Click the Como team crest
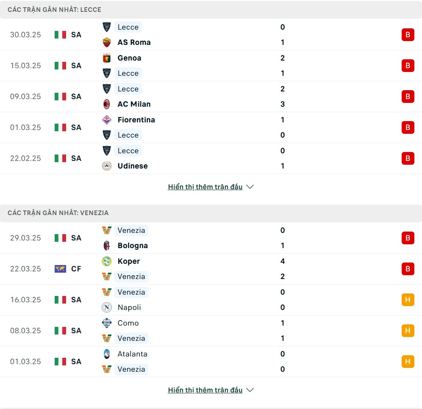Image resolution: width=422 pixels, height=409 pixels. [107, 323]
